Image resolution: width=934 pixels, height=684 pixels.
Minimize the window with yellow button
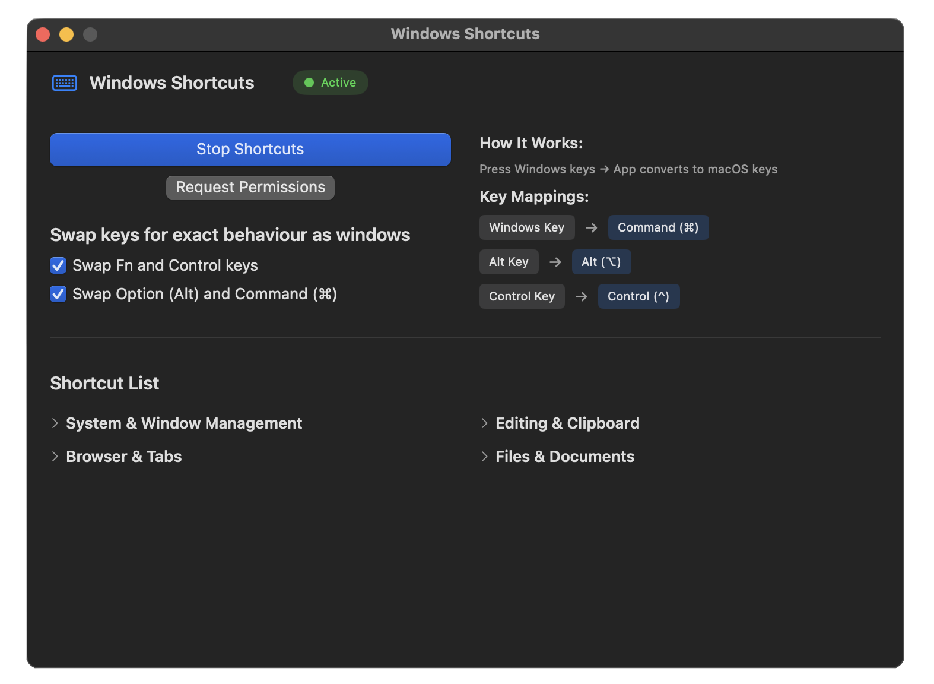66,34
